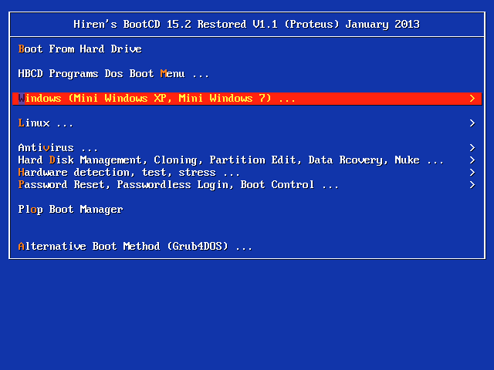Select Alternative Boot Method (Grub4DOS) entry
Image resolution: width=494 pixels, height=370 pixels.
pos(135,247)
